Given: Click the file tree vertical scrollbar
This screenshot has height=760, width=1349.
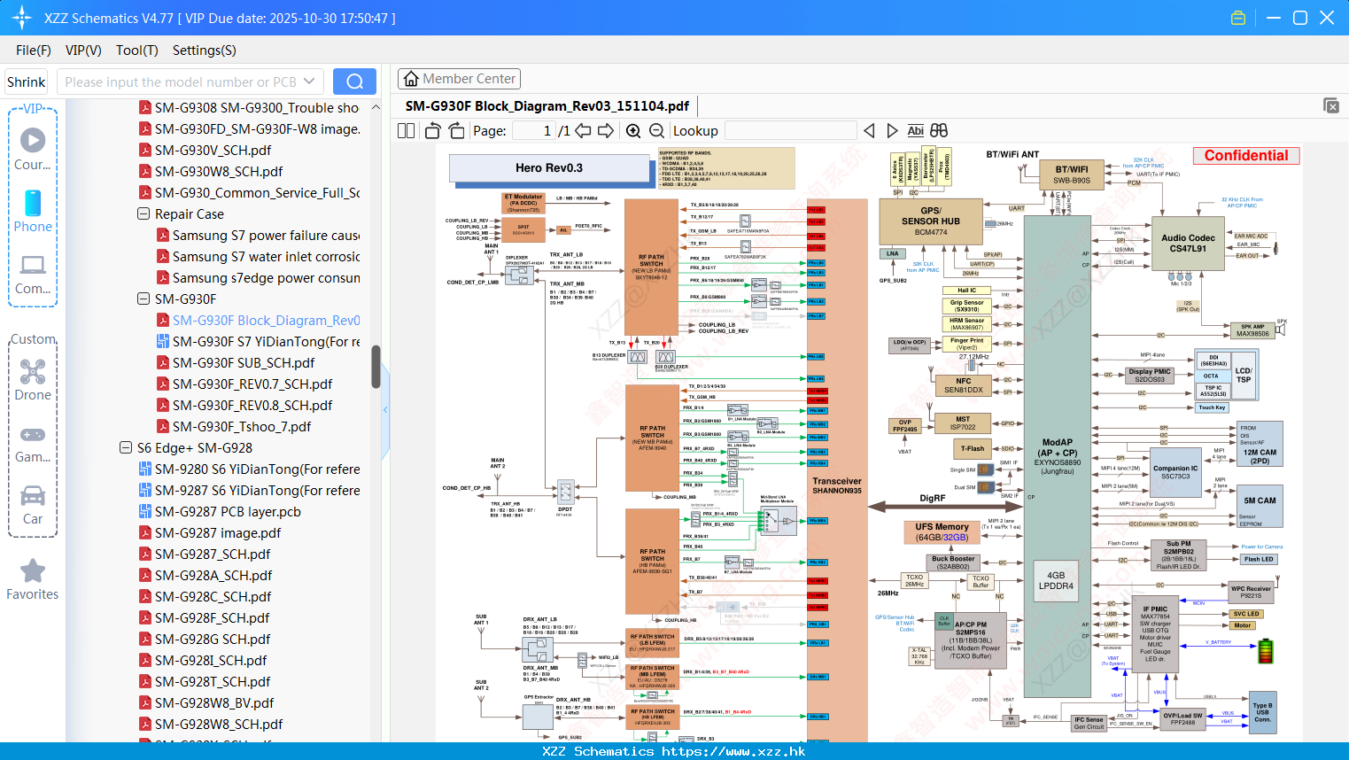Looking at the screenshot, I should (376, 367).
